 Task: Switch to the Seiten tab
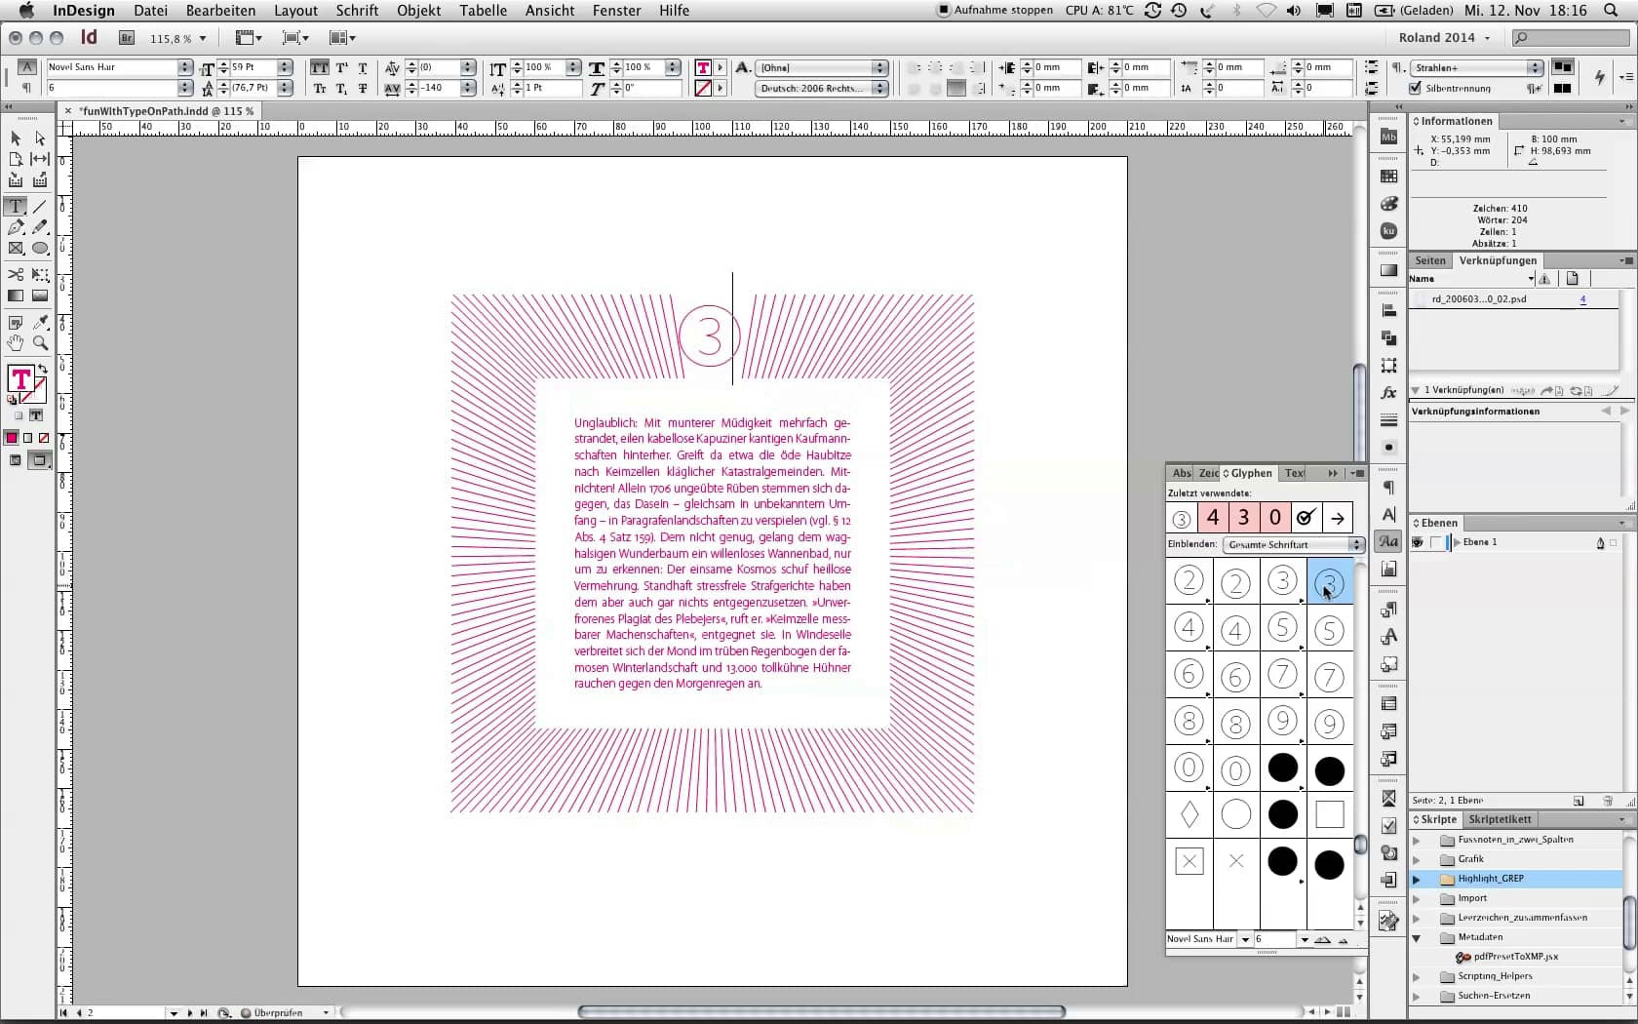[x=1429, y=260]
